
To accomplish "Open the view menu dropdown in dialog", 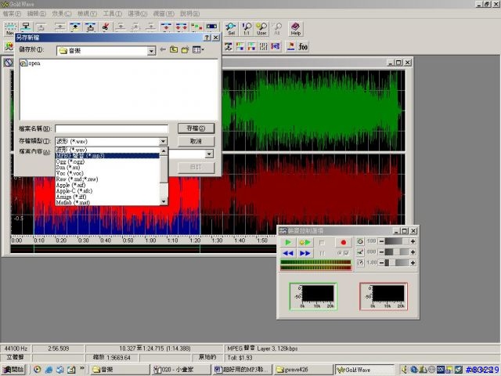I will (198, 49).
